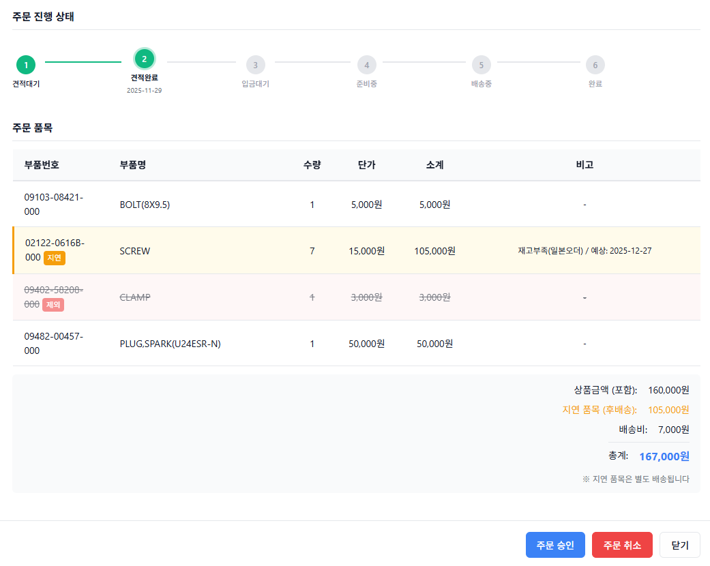710x566 pixels.
Task: Close the dialog with 닫기 button
Action: coord(680,546)
